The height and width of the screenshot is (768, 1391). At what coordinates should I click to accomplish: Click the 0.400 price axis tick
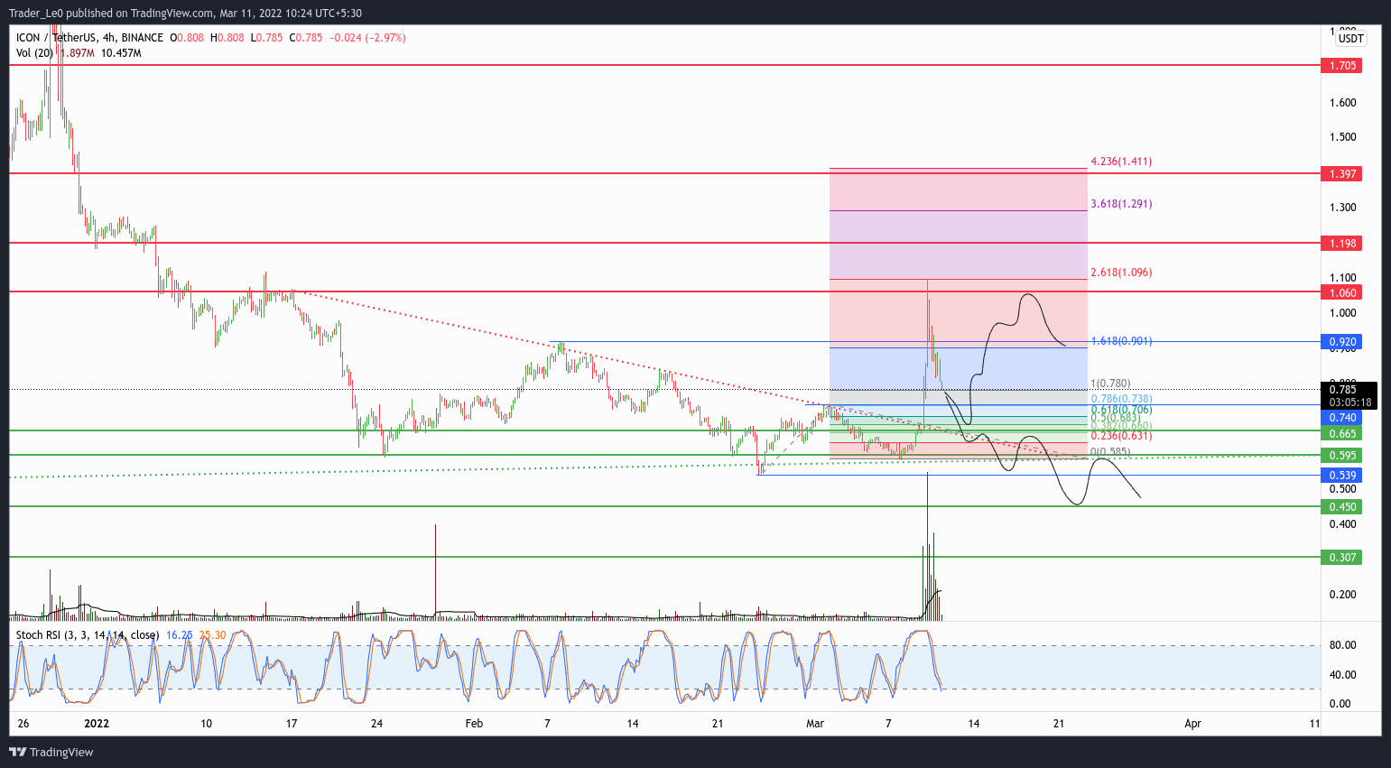[x=1342, y=524]
